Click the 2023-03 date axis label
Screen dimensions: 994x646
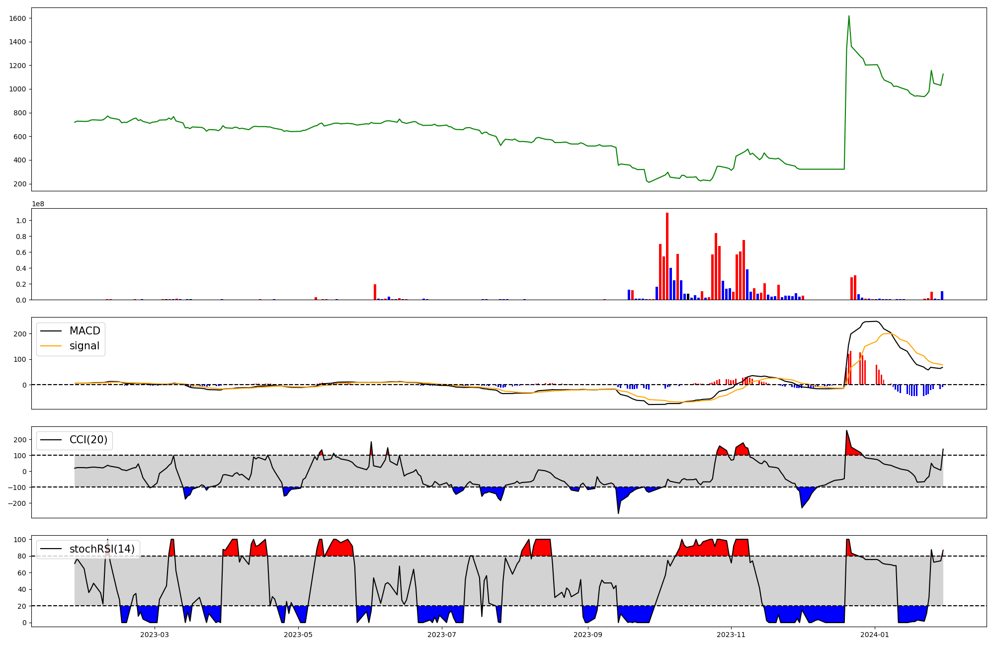pyautogui.click(x=155, y=635)
